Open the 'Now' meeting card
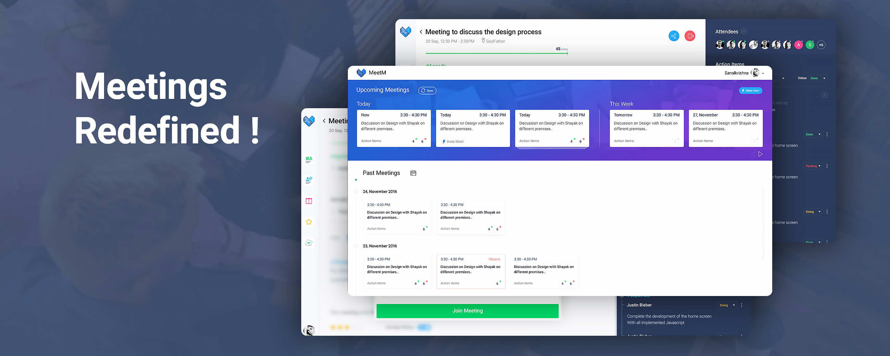The width and height of the screenshot is (890, 356). (x=394, y=129)
